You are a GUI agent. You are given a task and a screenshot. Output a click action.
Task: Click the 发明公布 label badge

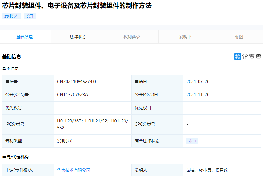(12, 16)
